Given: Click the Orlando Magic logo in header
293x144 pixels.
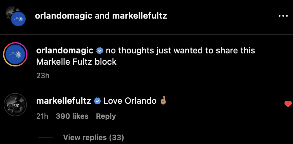Looking at the screenshot, I should 18,20.
